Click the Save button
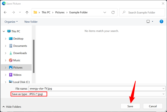This screenshot has height=112, width=167. [130, 106]
